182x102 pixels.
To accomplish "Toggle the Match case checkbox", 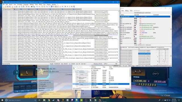I will (40, 84).
